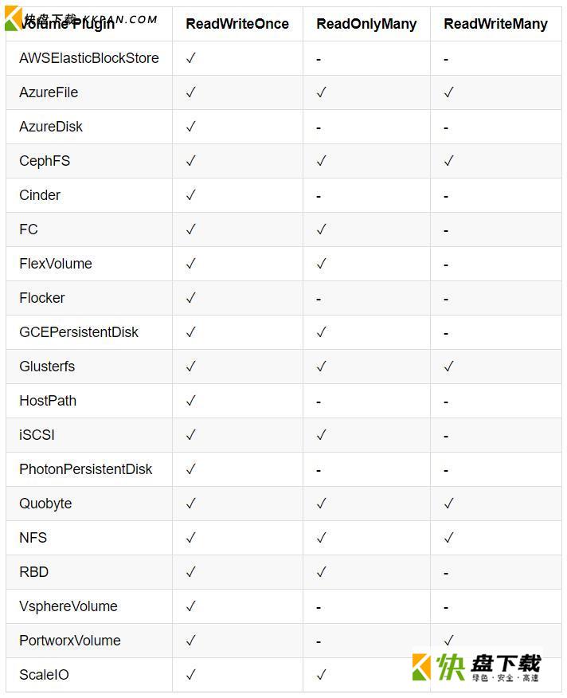Viewport: 567px width, 698px height.
Task: Click the AzureFile ReadWriteMany checkmark
Action: click(448, 92)
